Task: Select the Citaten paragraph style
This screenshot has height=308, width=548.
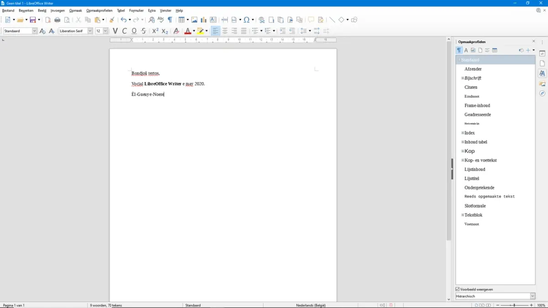Action: click(471, 87)
